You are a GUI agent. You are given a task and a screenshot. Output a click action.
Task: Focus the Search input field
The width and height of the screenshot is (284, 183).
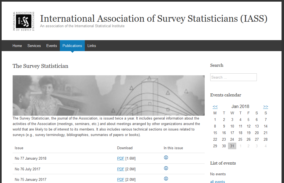pos(234,77)
